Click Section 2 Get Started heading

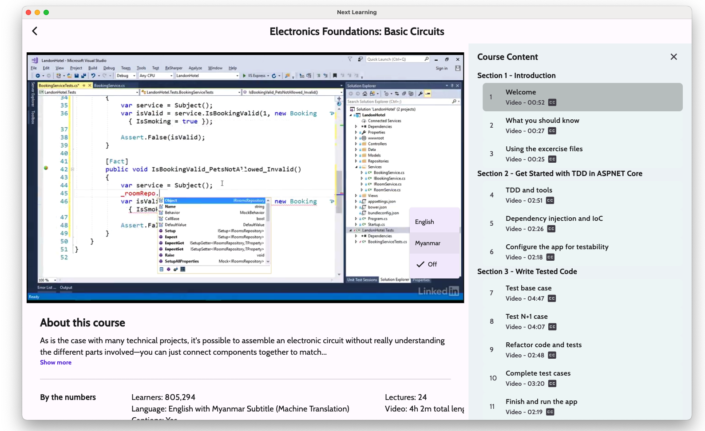click(x=559, y=173)
